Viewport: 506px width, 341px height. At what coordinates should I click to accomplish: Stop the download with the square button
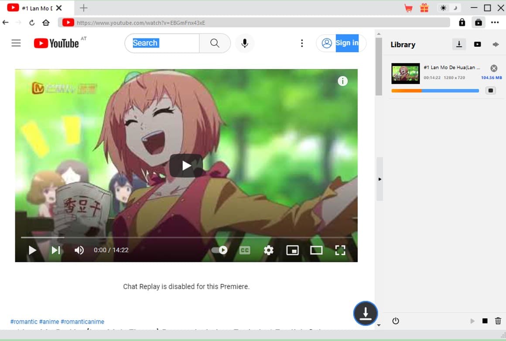pos(491,91)
